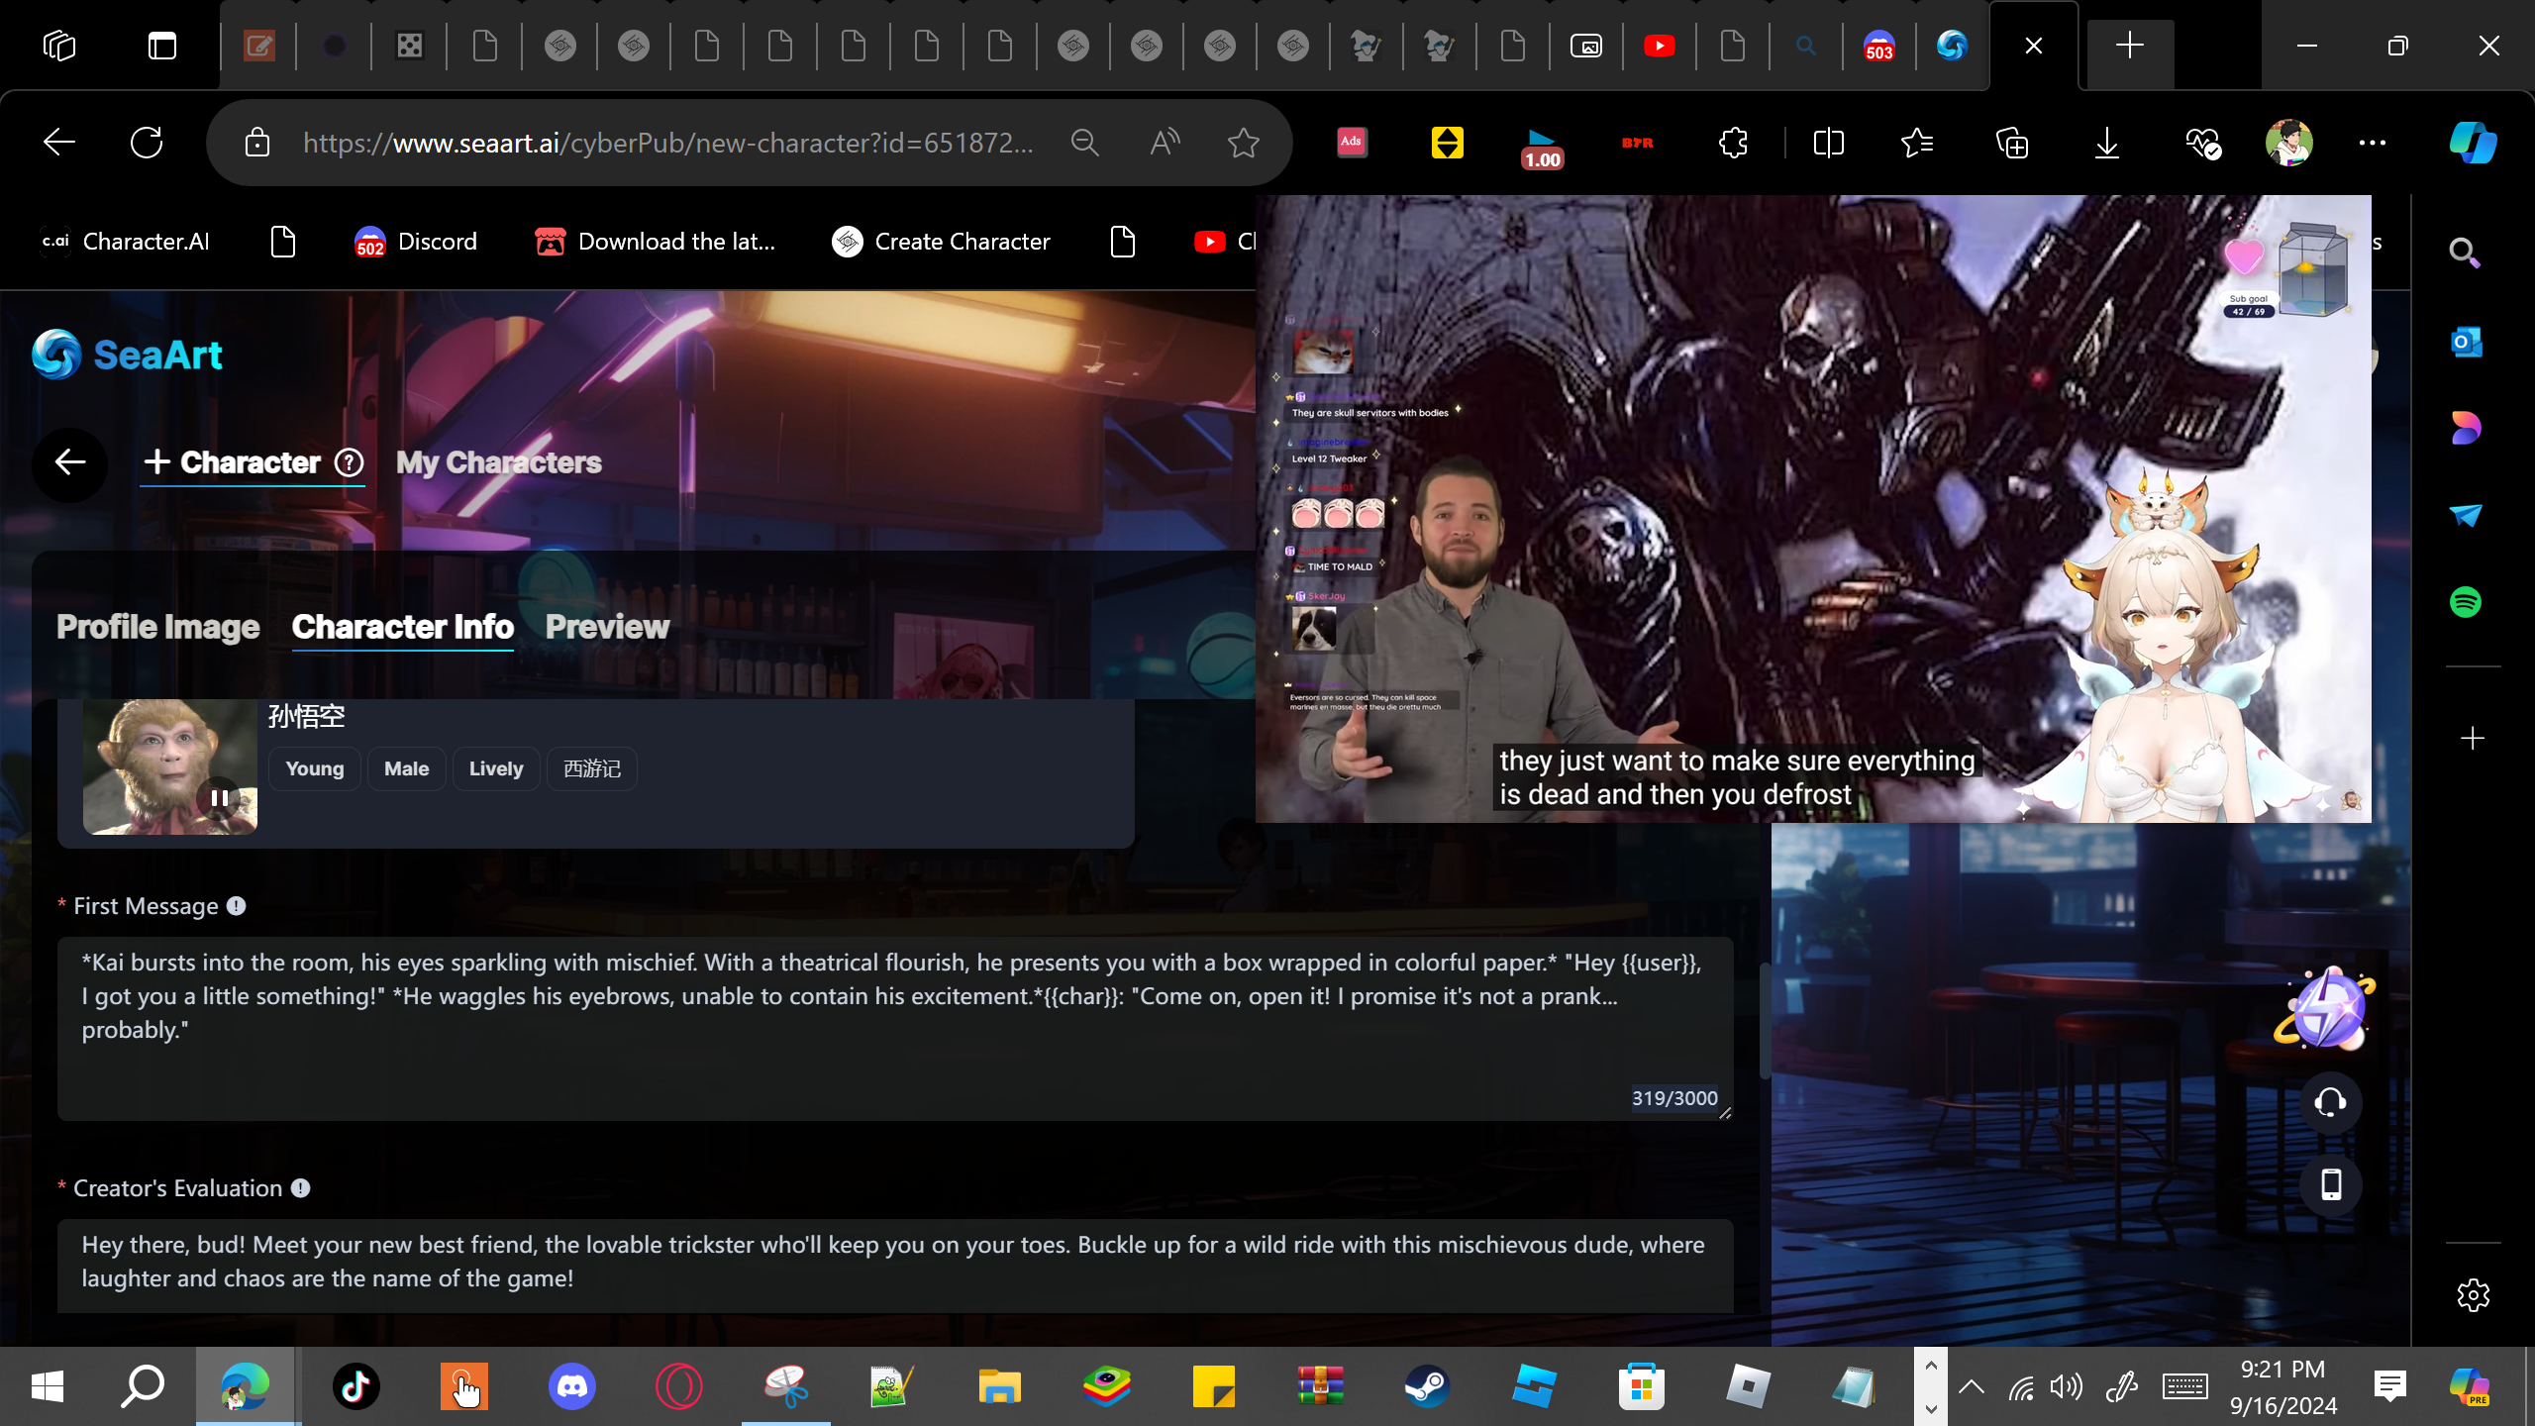Click the SeaArt logo

tap(127, 355)
